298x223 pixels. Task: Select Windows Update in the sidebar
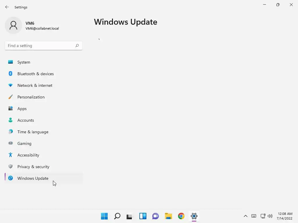coord(44,178)
